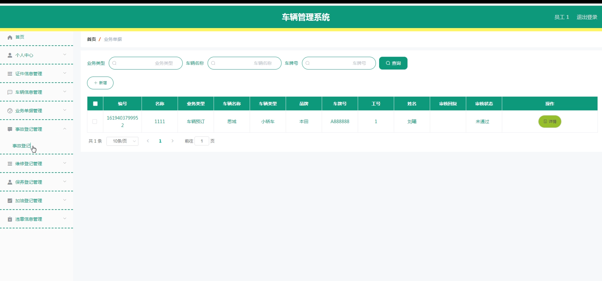Focus the 车辆名称 search input

coord(245,63)
